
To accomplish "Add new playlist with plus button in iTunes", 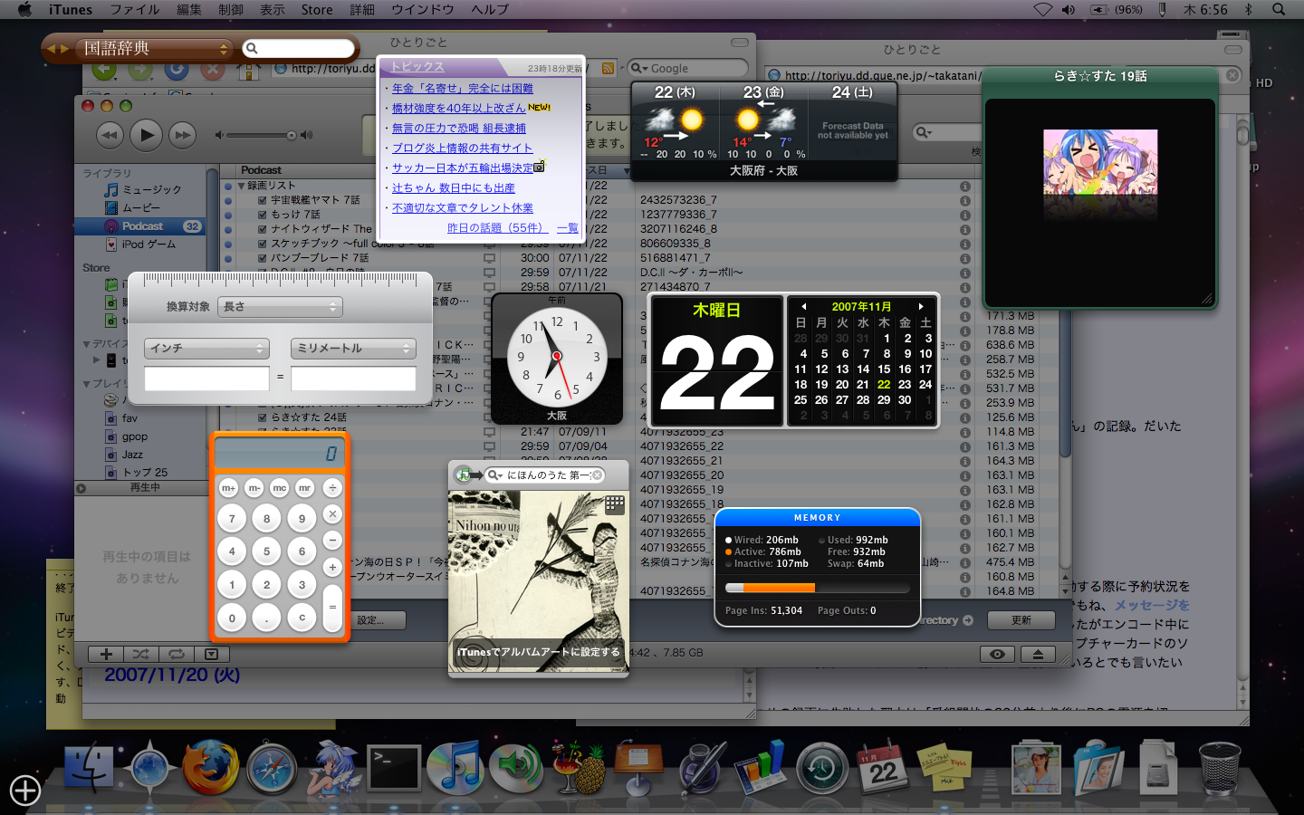I will click(x=106, y=654).
